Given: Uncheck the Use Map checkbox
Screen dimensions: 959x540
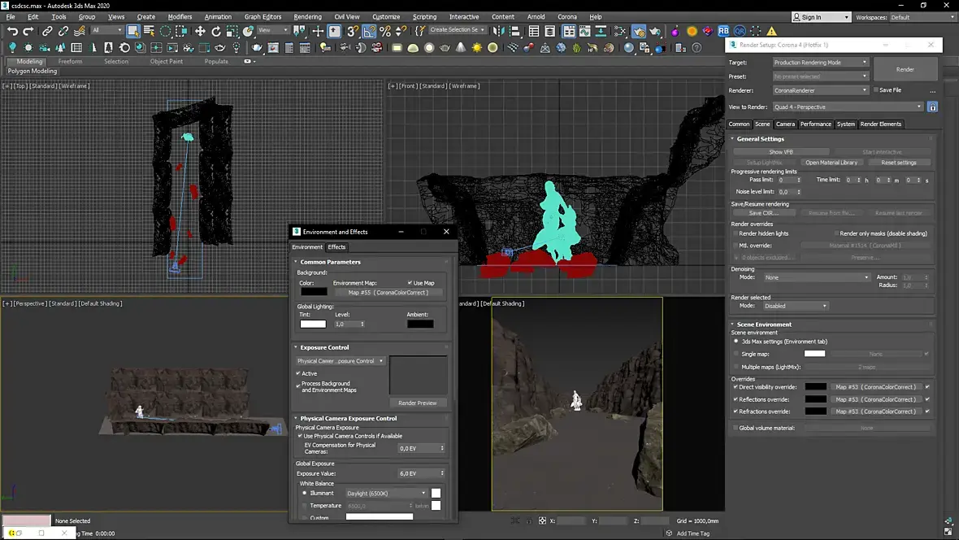Looking at the screenshot, I should coord(409,283).
